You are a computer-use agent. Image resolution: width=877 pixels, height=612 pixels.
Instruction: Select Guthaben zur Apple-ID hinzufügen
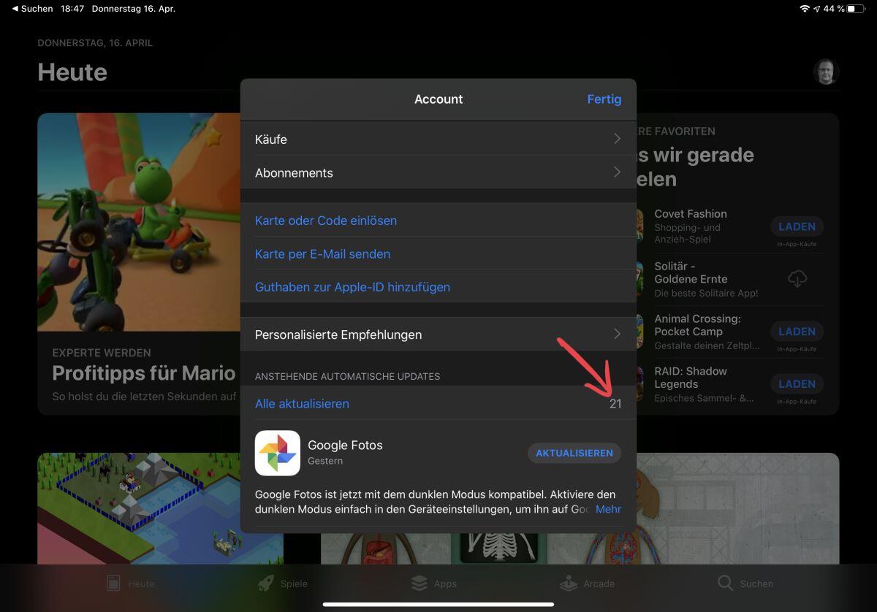pos(352,287)
